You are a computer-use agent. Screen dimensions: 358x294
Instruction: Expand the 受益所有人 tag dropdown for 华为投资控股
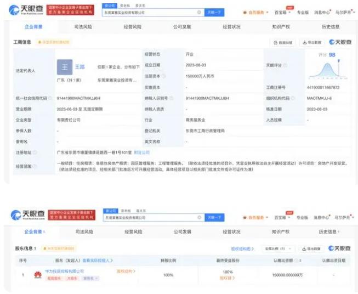tap(91, 278)
